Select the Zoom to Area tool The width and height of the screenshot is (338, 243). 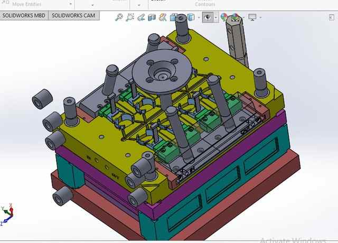coord(130,17)
